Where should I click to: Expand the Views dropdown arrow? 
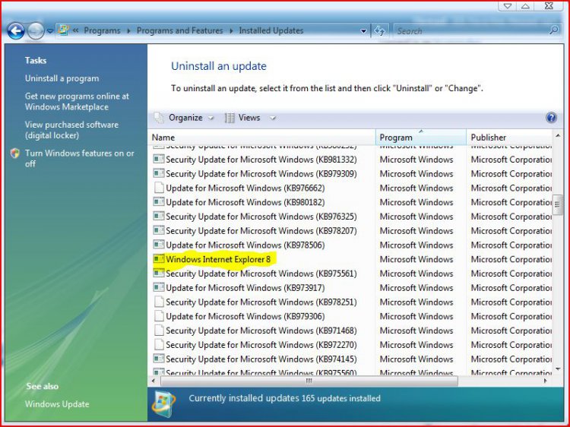coord(272,119)
